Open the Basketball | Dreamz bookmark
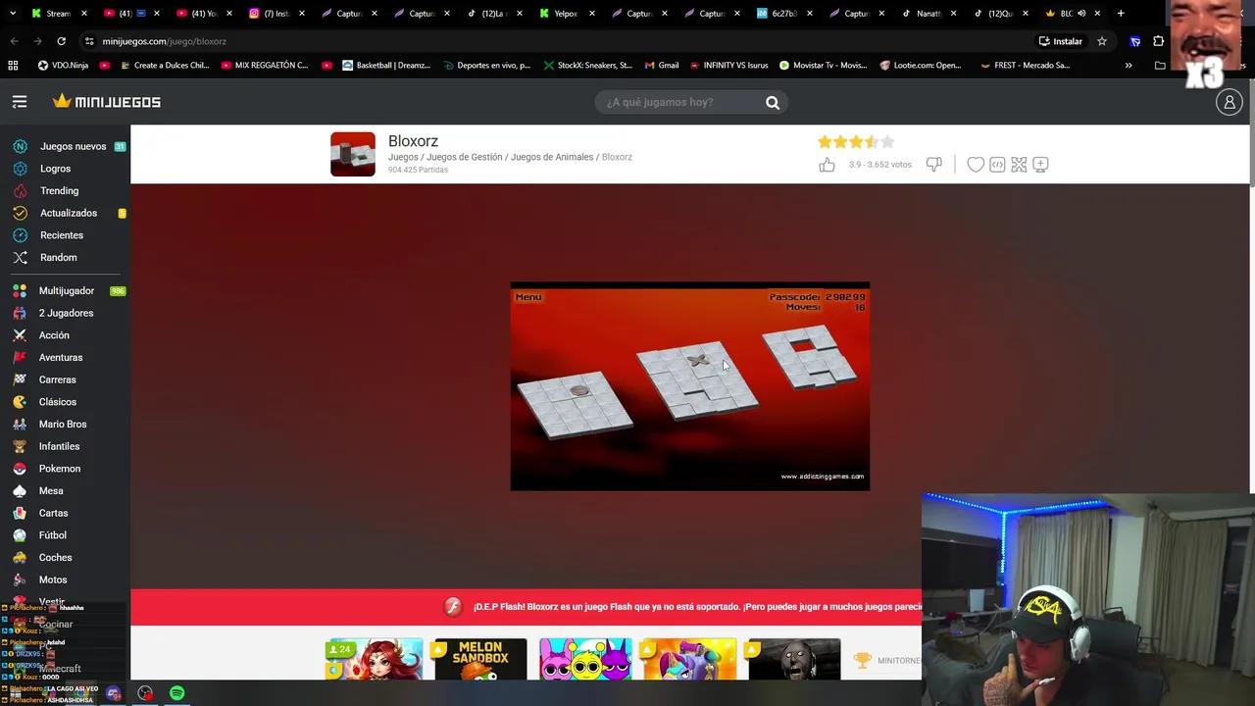The width and height of the screenshot is (1255, 706). click(386, 66)
